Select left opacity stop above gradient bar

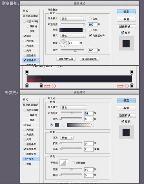click(27, 72)
